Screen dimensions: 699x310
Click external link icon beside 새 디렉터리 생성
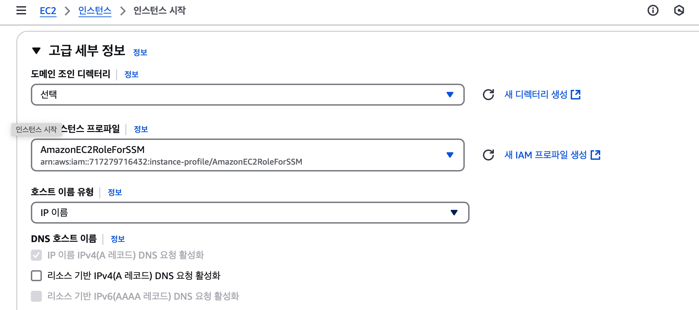[576, 95]
